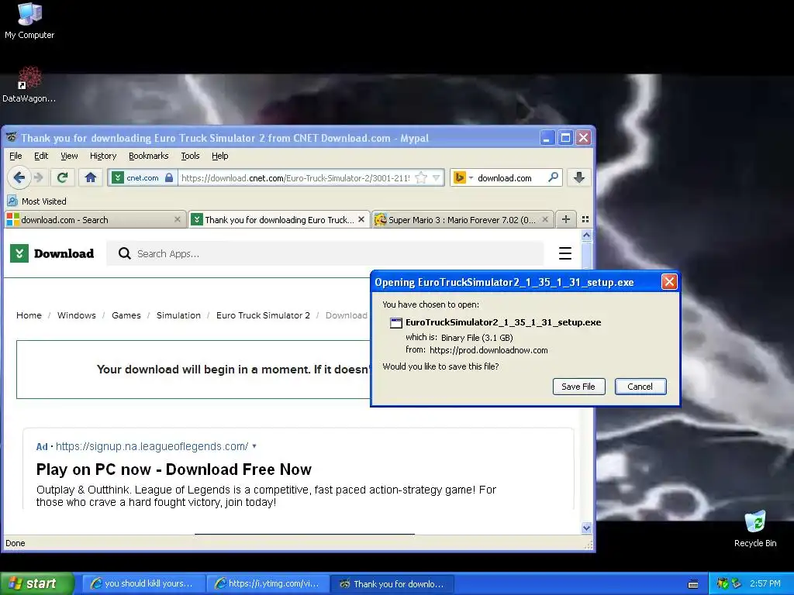794x595 pixels.
Task: Open the hamburger menu on Download page
Action: 565,253
